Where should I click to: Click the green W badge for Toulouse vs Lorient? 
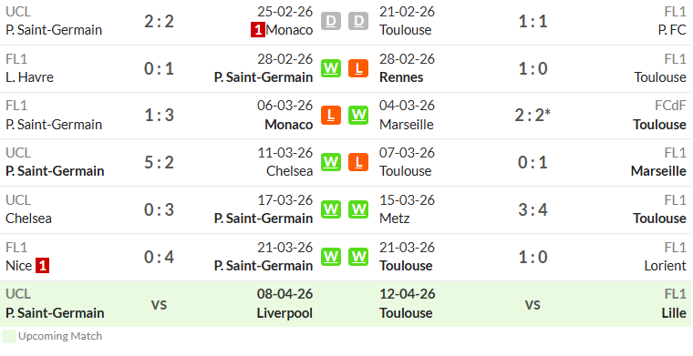click(x=358, y=257)
